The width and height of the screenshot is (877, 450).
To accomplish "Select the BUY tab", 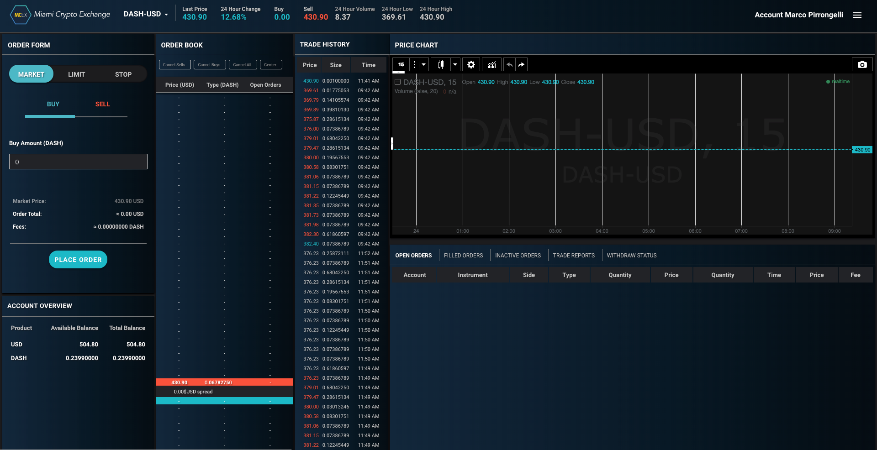I will click(53, 104).
